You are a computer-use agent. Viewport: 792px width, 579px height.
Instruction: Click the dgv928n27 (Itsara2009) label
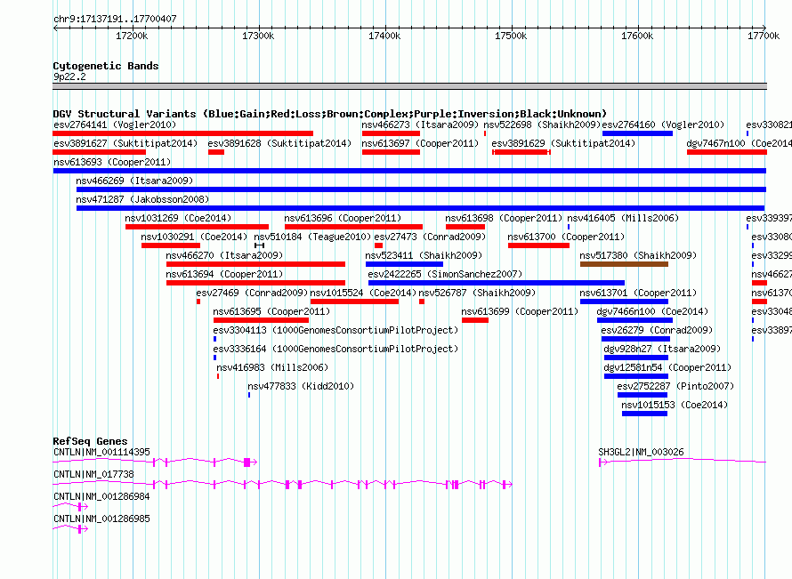(663, 349)
